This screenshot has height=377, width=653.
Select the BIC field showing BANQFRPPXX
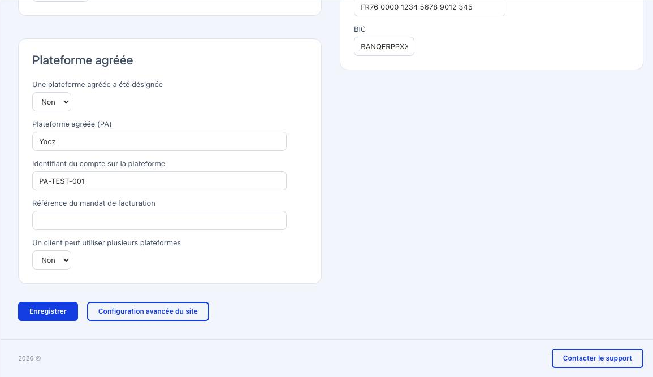pos(384,46)
